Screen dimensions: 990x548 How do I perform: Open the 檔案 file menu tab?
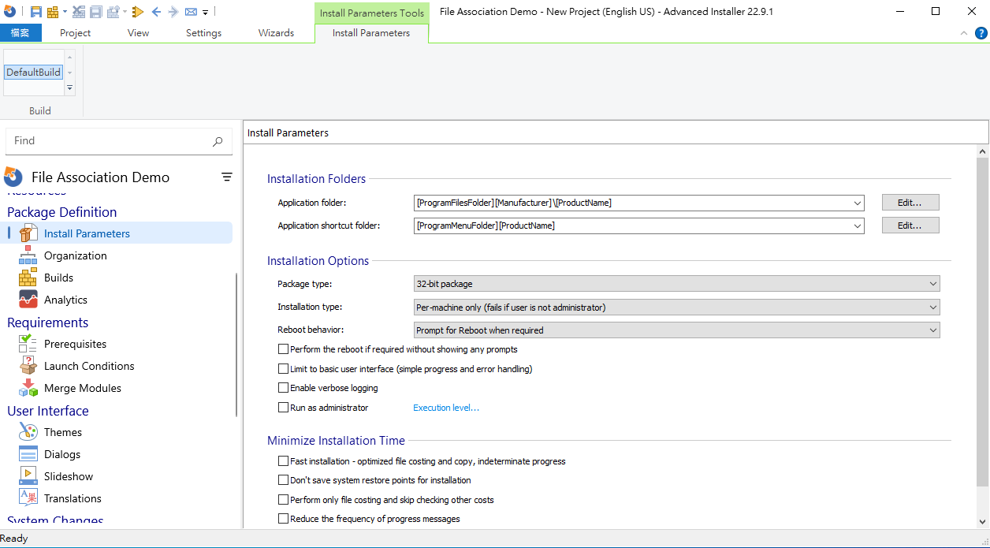[x=21, y=33]
